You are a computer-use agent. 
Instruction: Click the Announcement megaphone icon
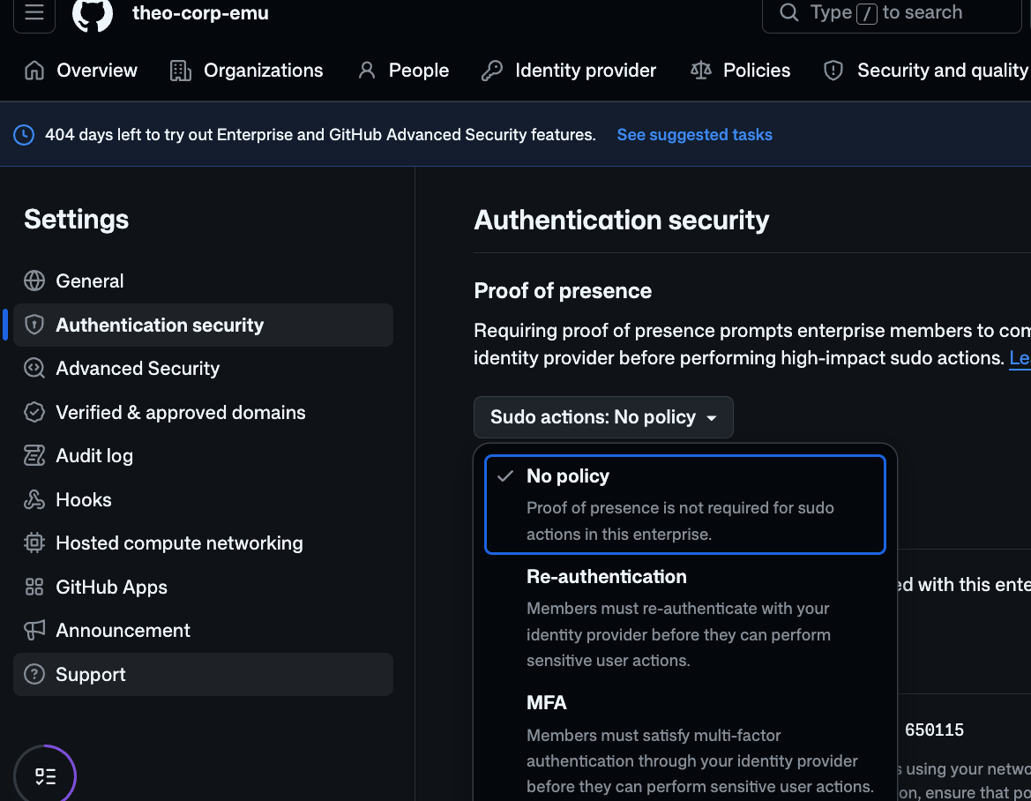point(34,631)
